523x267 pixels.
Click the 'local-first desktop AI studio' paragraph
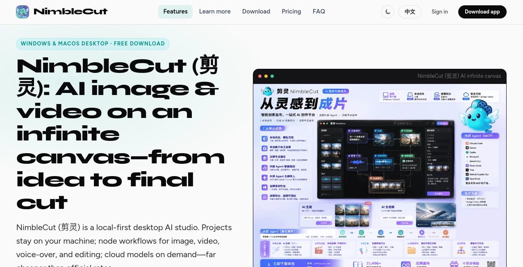(x=124, y=245)
